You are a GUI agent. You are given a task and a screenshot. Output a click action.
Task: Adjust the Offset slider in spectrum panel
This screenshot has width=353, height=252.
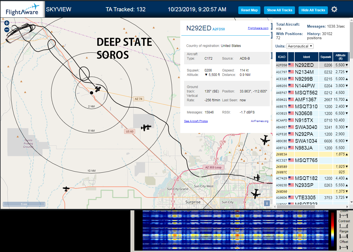click(344, 247)
